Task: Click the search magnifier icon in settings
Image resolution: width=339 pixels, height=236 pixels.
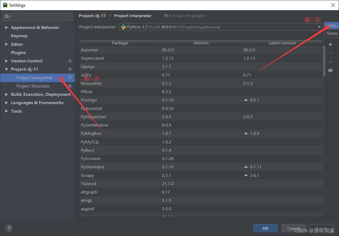Action: pos(7,17)
